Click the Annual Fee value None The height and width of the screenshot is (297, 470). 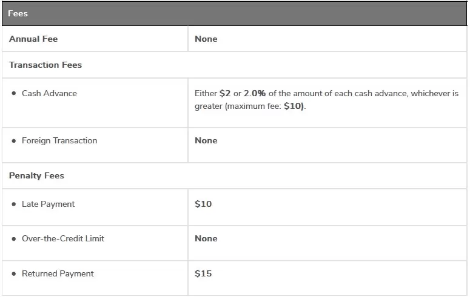[x=206, y=39]
